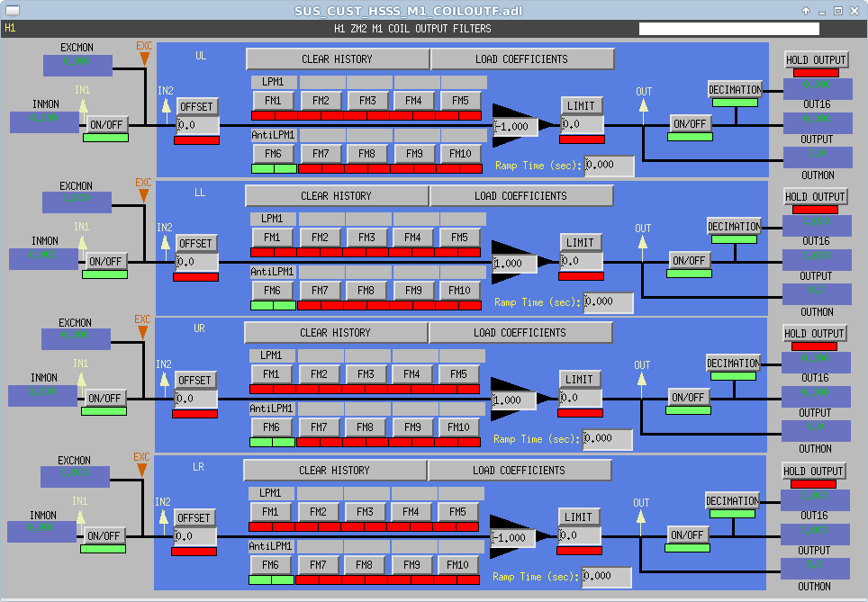868x602 pixels.
Task: Click LOAD COEFFICIENTS for the LR filter
Action: (519, 471)
